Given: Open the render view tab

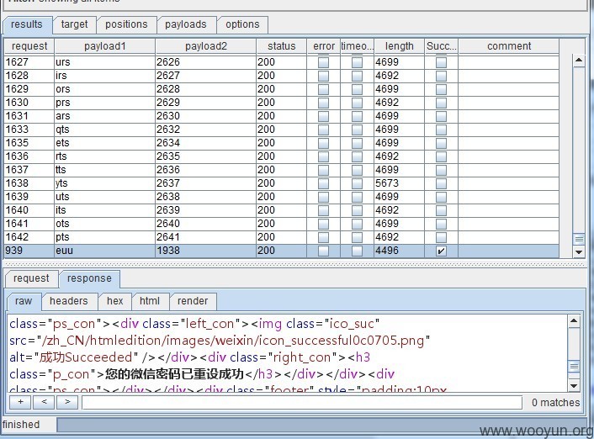Looking at the screenshot, I should 193,302.
